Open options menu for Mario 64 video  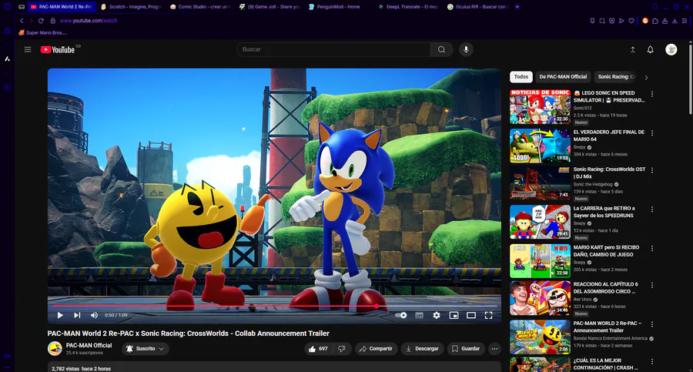pos(652,133)
